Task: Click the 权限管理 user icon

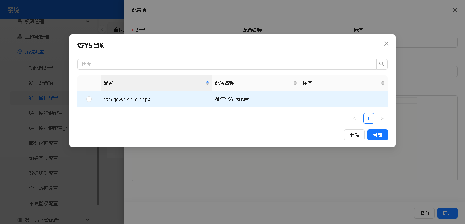Action: click(x=20, y=22)
